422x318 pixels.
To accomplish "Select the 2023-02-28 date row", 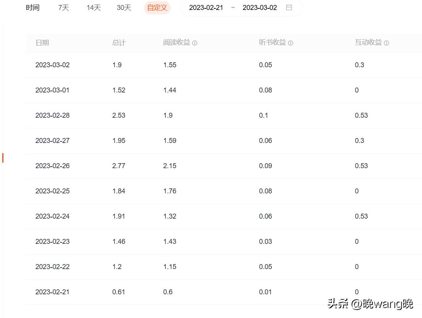I will [x=53, y=115].
